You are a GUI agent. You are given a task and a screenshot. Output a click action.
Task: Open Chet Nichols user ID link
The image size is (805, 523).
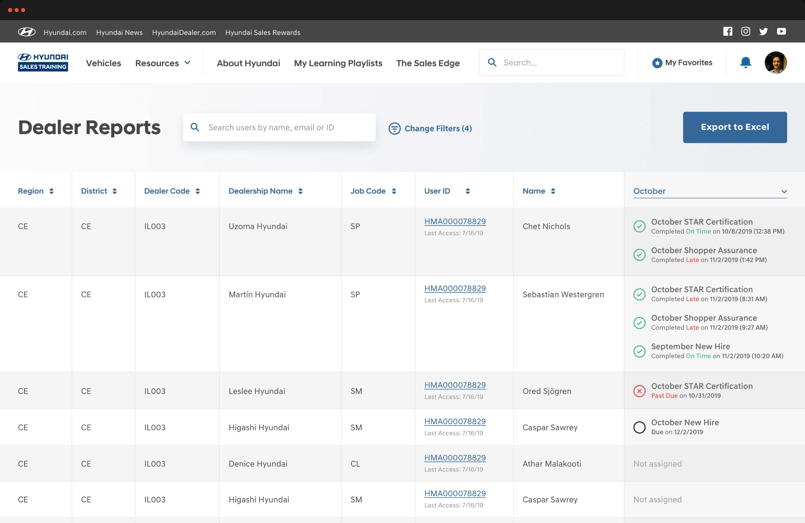(x=455, y=222)
